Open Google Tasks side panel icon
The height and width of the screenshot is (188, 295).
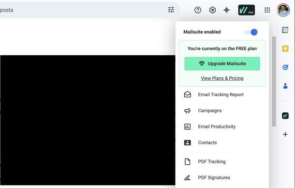point(285,67)
